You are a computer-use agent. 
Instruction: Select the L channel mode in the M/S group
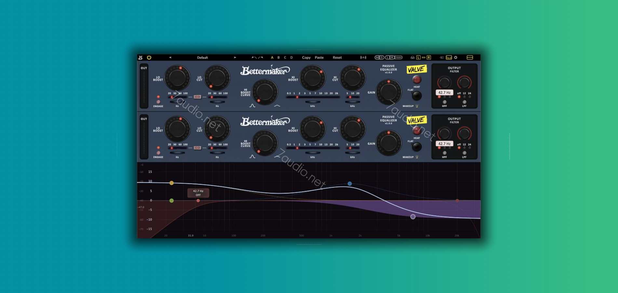click(387, 57)
